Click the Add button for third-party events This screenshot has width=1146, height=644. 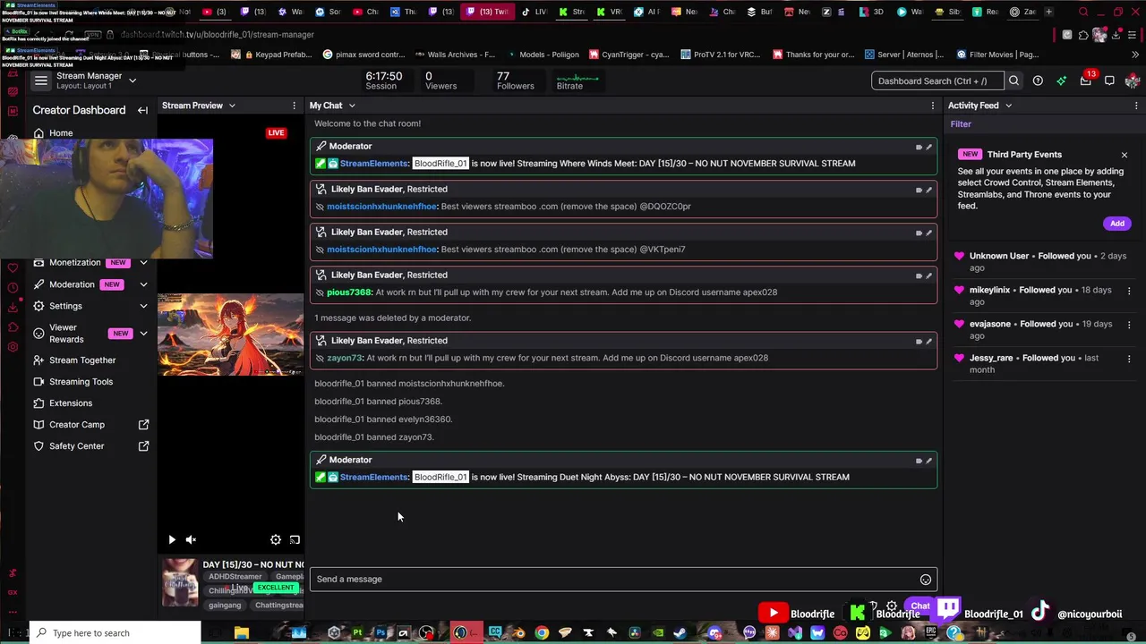click(x=1117, y=224)
